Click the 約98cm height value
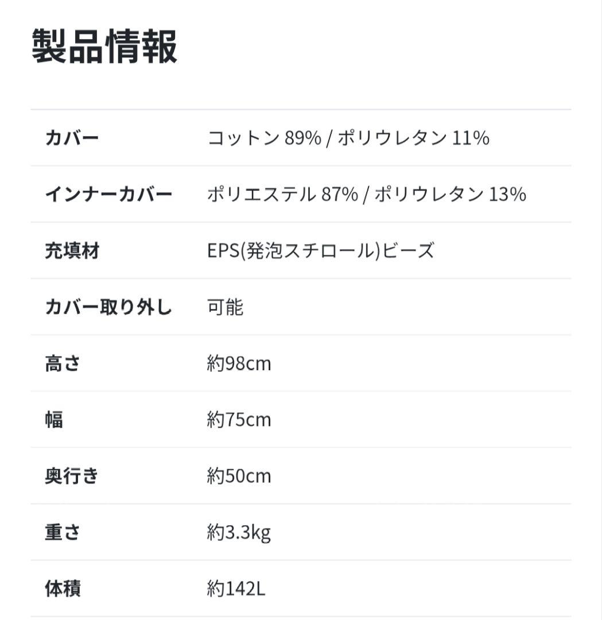 point(239,363)
